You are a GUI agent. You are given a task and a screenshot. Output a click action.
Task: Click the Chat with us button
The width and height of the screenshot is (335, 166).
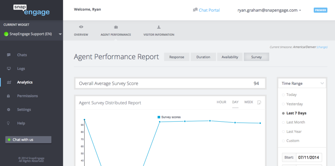point(28,140)
